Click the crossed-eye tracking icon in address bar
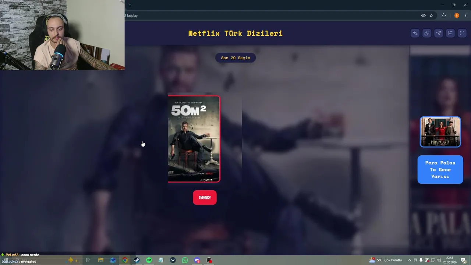Viewport: 471px width, 265px height. (423, 15)
